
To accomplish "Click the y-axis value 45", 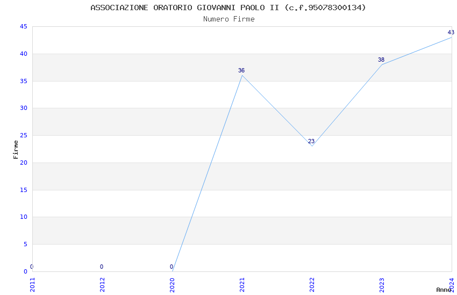I will [24, 26].
